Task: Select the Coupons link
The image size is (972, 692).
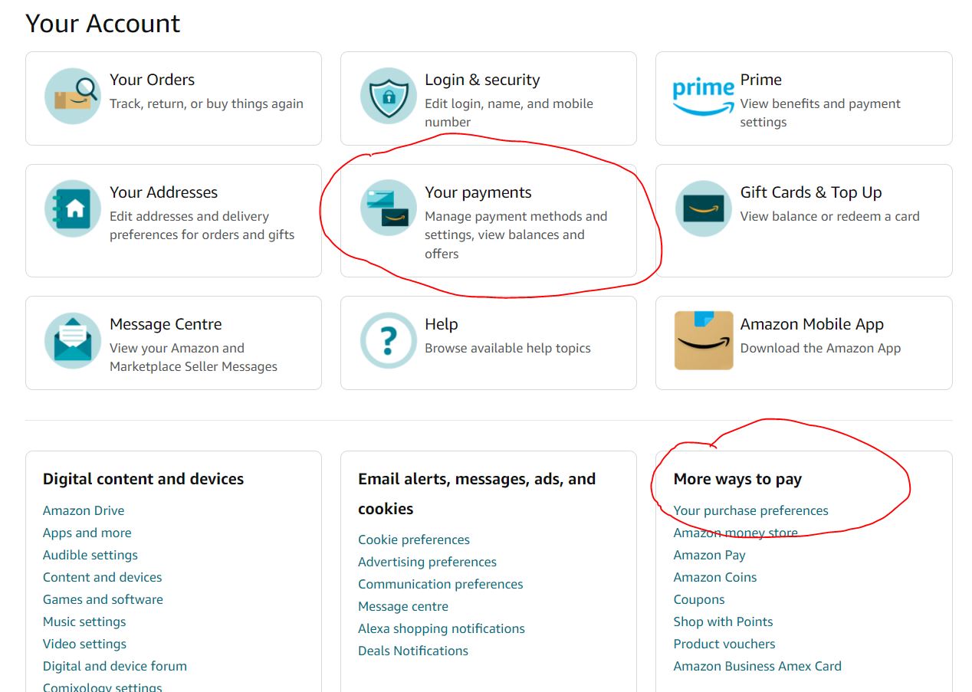Action: click(x=699, y=599)
